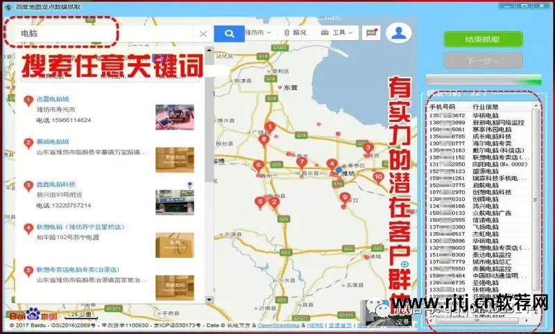Click result pin 4 beside 联想电脑
555x334 pixels.
(x=28, y=229)
